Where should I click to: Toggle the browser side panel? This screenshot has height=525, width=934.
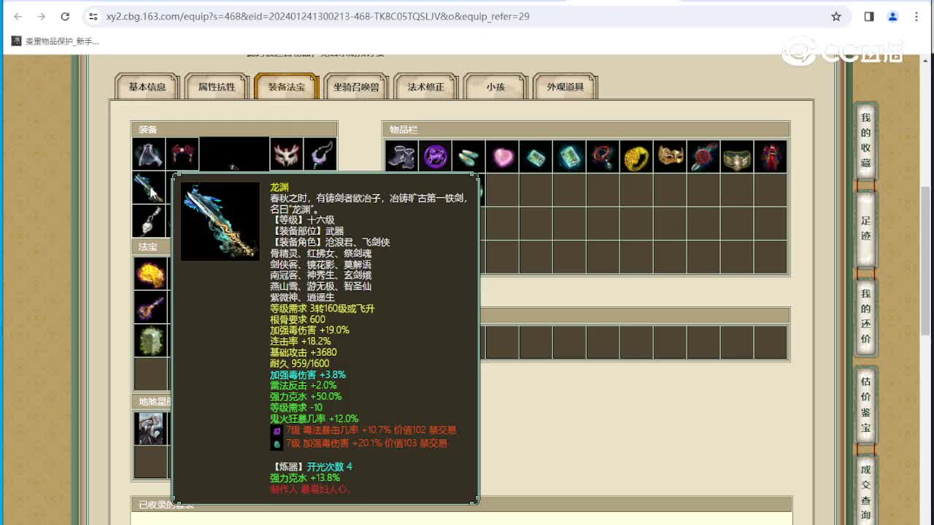point(869,16)
